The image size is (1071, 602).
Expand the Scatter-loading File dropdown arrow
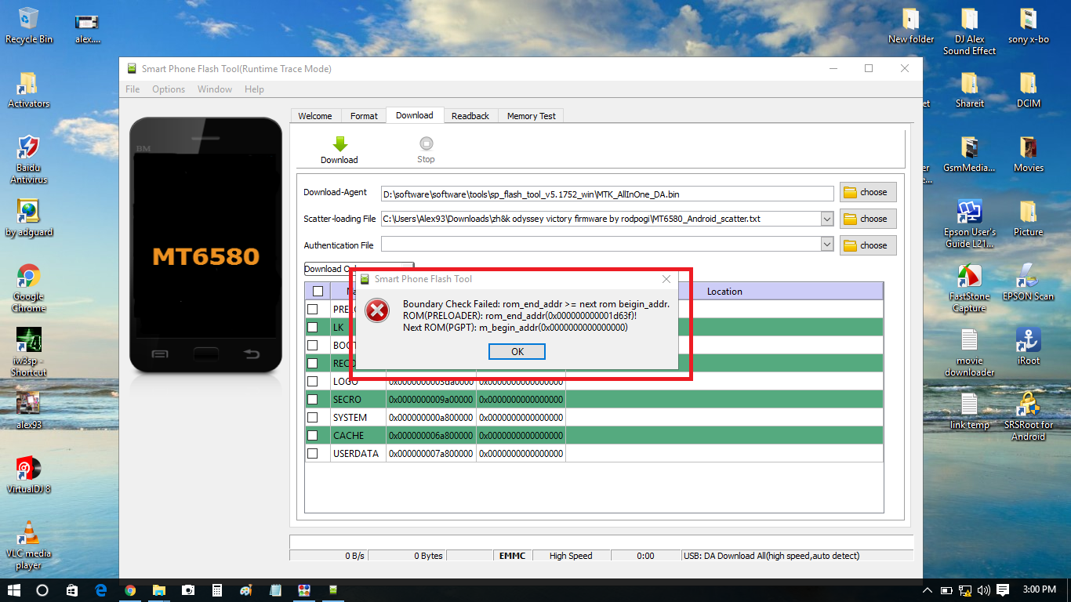826,219
